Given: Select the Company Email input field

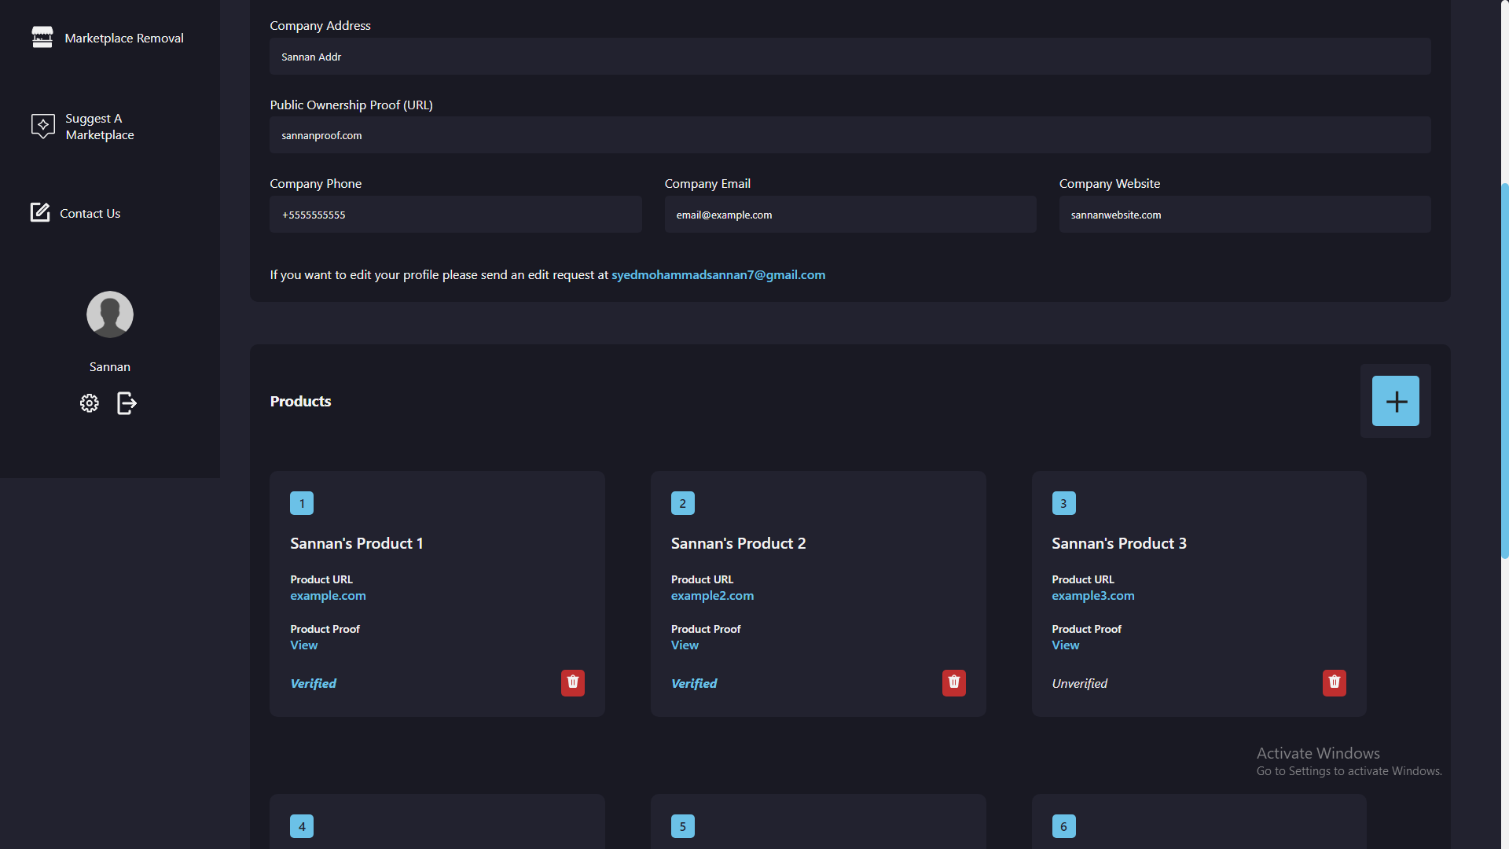Looking at the screenshot, I should [x=850, y=214].
